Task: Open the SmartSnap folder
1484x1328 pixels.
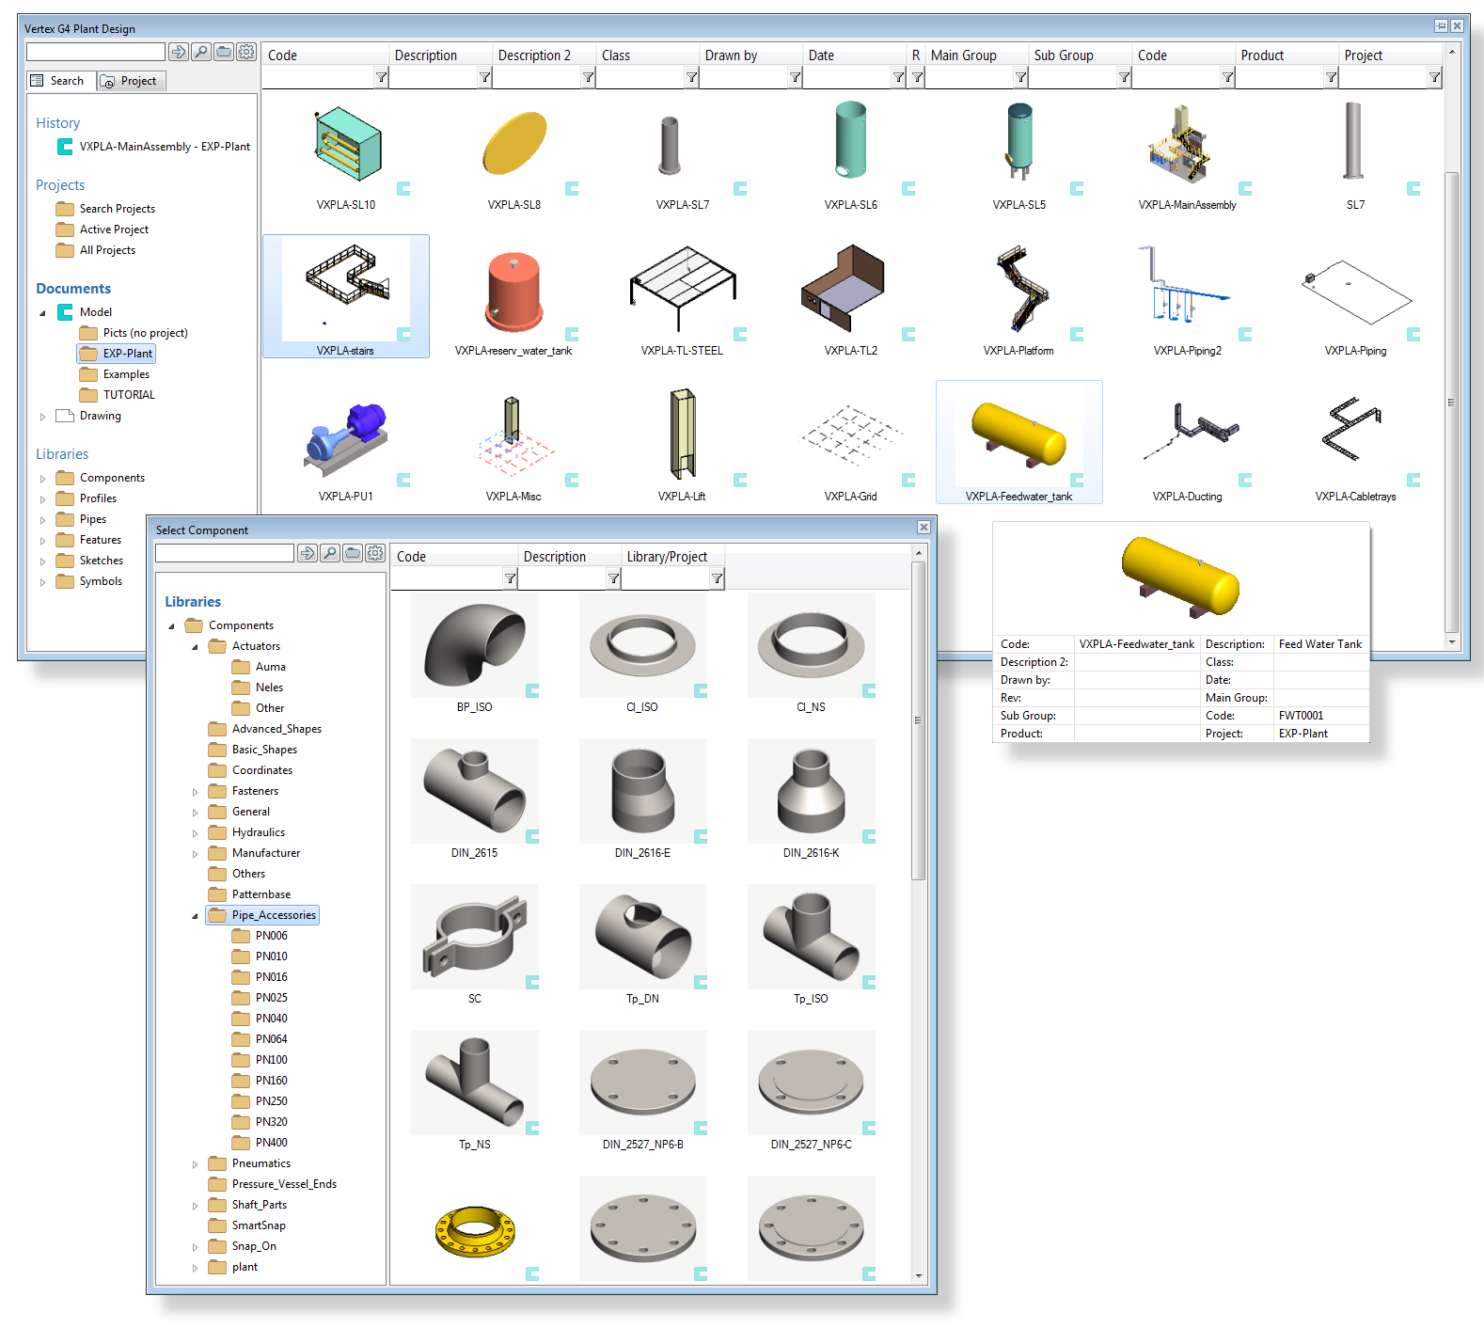Action: 247,1225
